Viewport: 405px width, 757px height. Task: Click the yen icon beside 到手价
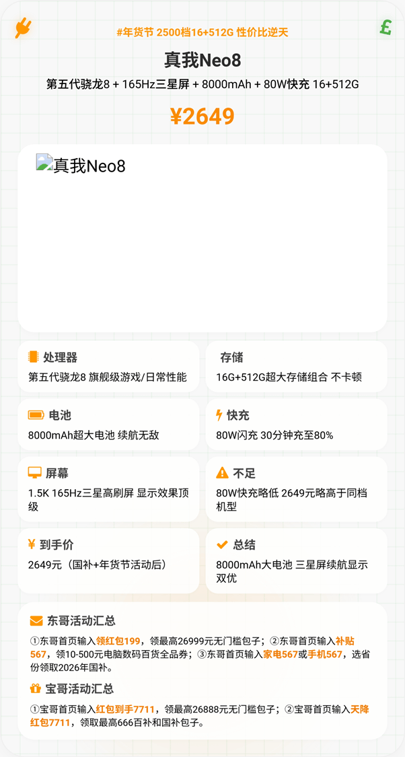[x=32, y=544]
